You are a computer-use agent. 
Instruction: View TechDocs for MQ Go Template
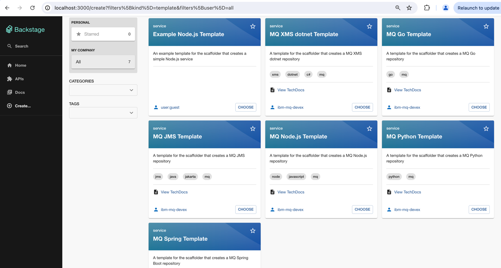[x=408, y=90]
